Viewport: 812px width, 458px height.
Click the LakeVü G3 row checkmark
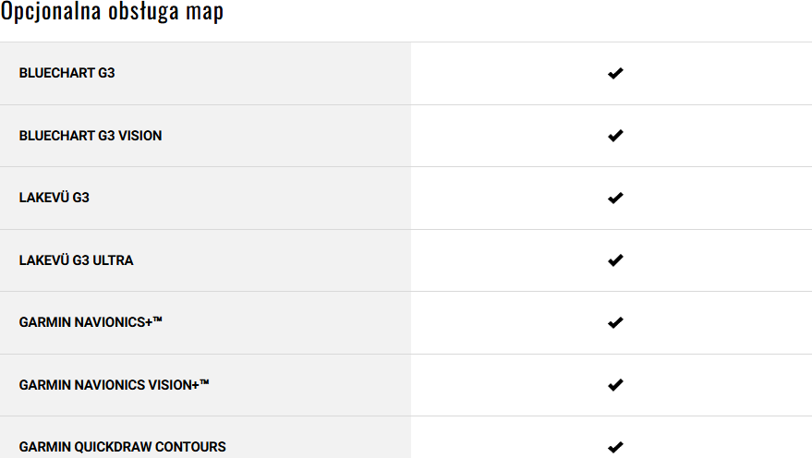(615, 198)
